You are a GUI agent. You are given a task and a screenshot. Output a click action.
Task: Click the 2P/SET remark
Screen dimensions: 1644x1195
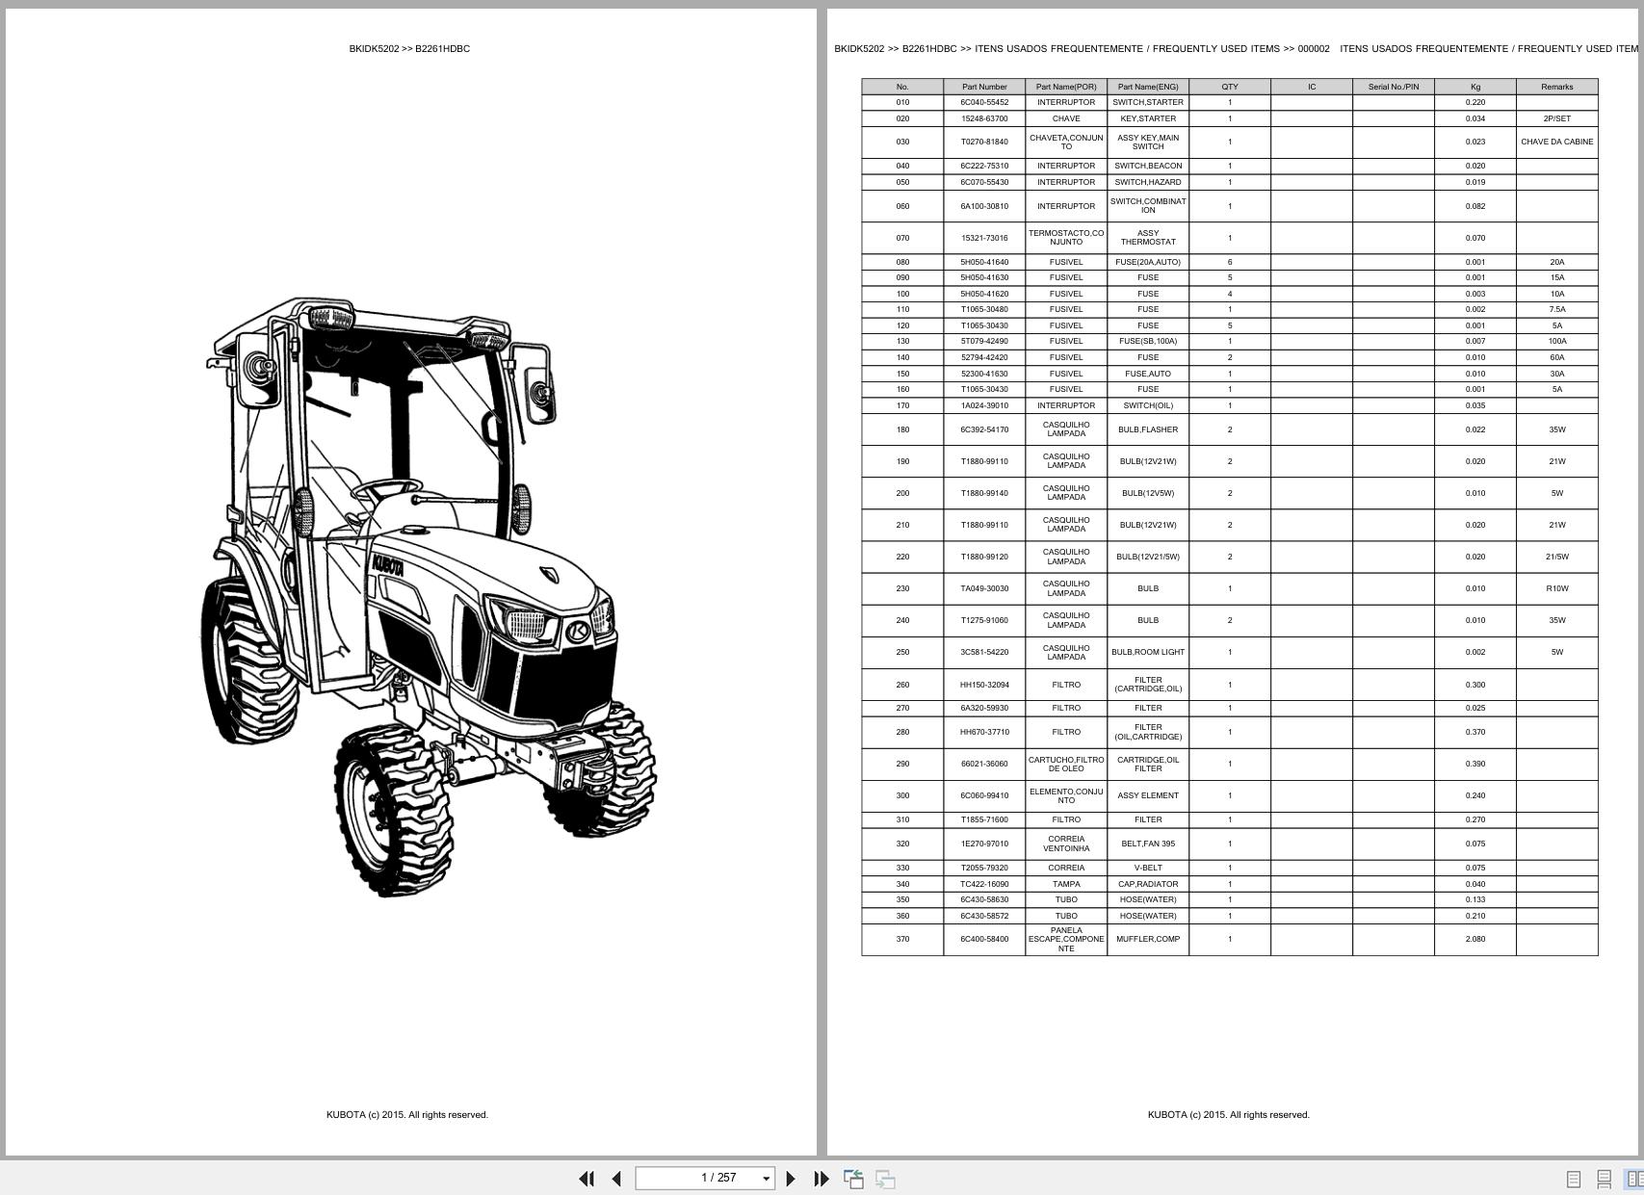[x=1557, y=118]
